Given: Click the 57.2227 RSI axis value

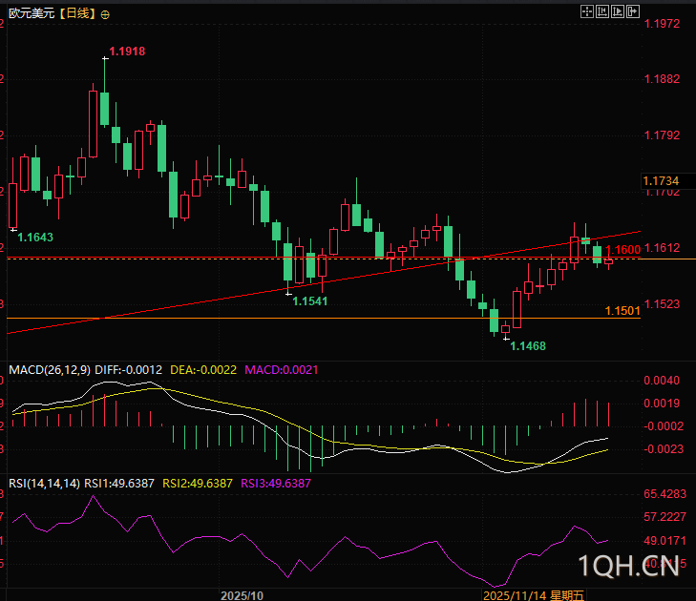Looking at the screenshot, I should tap(664, 517).
